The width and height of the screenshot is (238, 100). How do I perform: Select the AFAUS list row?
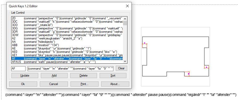point(67,62)
